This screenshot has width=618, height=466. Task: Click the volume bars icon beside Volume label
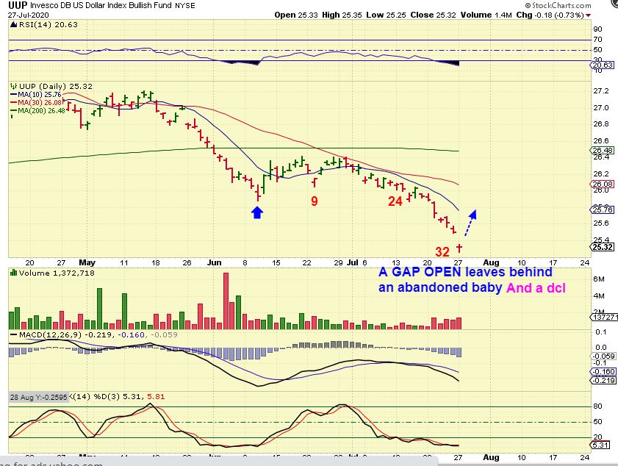pyautogui.click(x=13, y=273)
